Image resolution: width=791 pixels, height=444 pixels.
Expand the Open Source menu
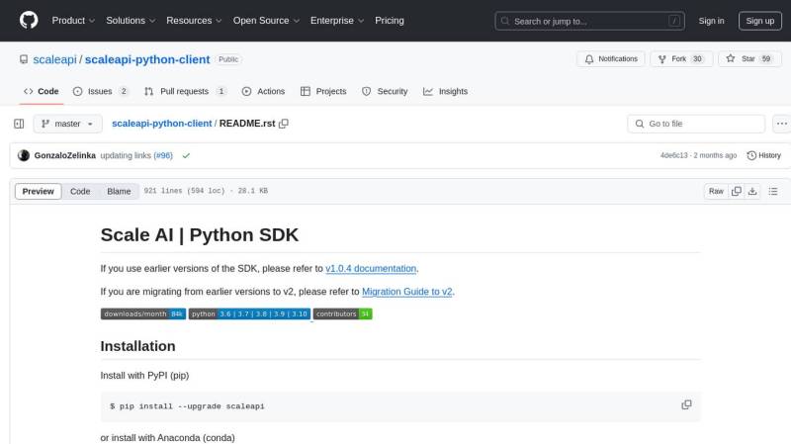[x=266, y=21]
